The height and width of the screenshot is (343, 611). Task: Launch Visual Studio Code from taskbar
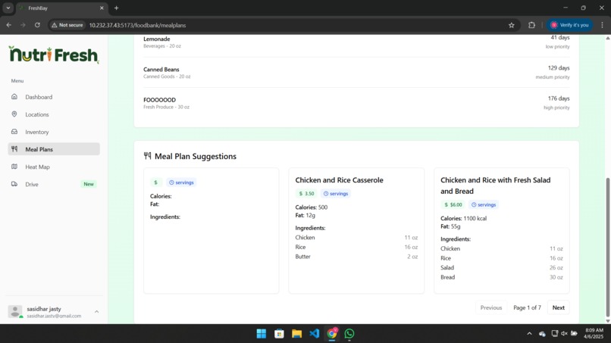[314, 334]
